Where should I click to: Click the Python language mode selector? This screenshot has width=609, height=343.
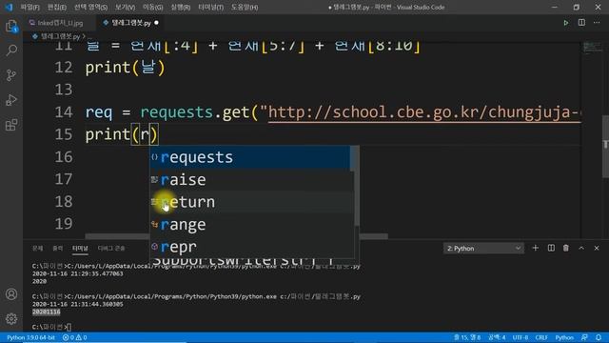564,337
